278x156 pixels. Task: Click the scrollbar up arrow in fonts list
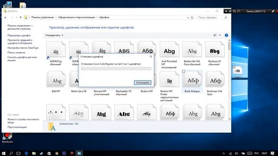click(x=229, y=40)
